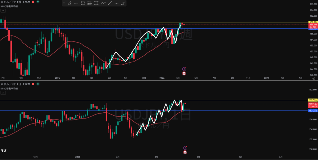The width and height of the screenshot is (318, 160).
Task: Pick the path zigzag drawing tool
Action: [x=103, y=3]
